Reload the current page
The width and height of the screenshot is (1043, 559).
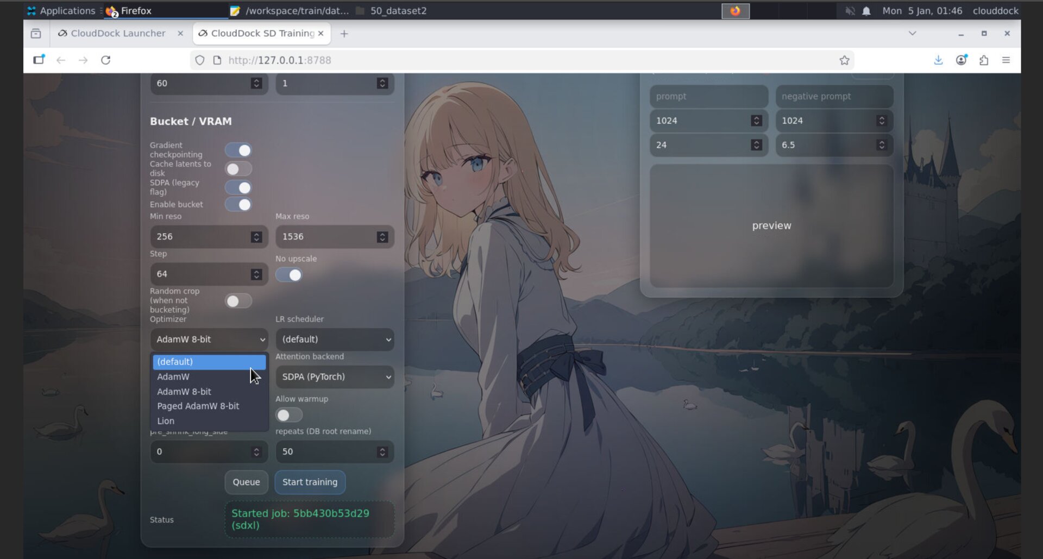pyautogui.click(x=105, y=60)
